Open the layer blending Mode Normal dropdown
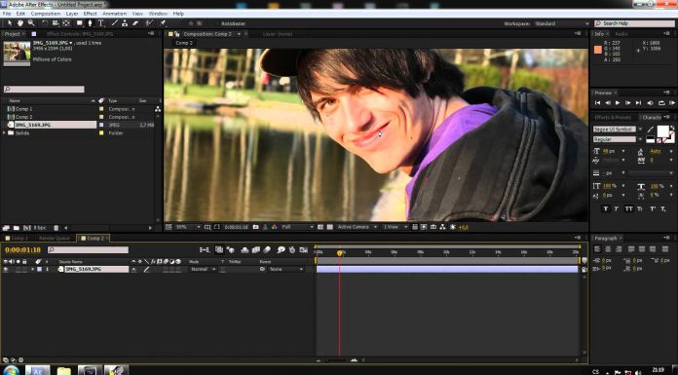Screen dimensions: 678x375 pos(203,269)
